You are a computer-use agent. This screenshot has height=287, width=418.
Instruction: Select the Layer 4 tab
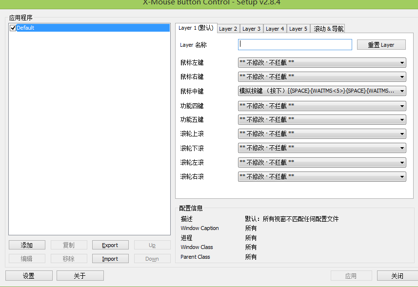pos(275,29)
